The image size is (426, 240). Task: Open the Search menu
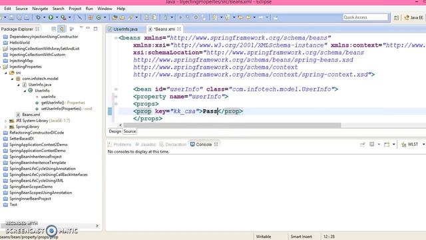58,9
